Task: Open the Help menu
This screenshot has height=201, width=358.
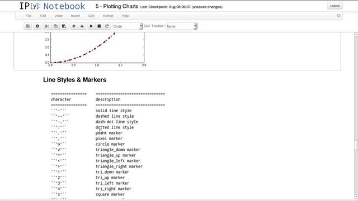Action: tap(125, 16)
